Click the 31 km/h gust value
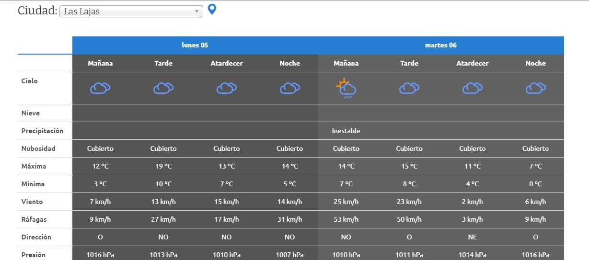 tap(290, 219)
